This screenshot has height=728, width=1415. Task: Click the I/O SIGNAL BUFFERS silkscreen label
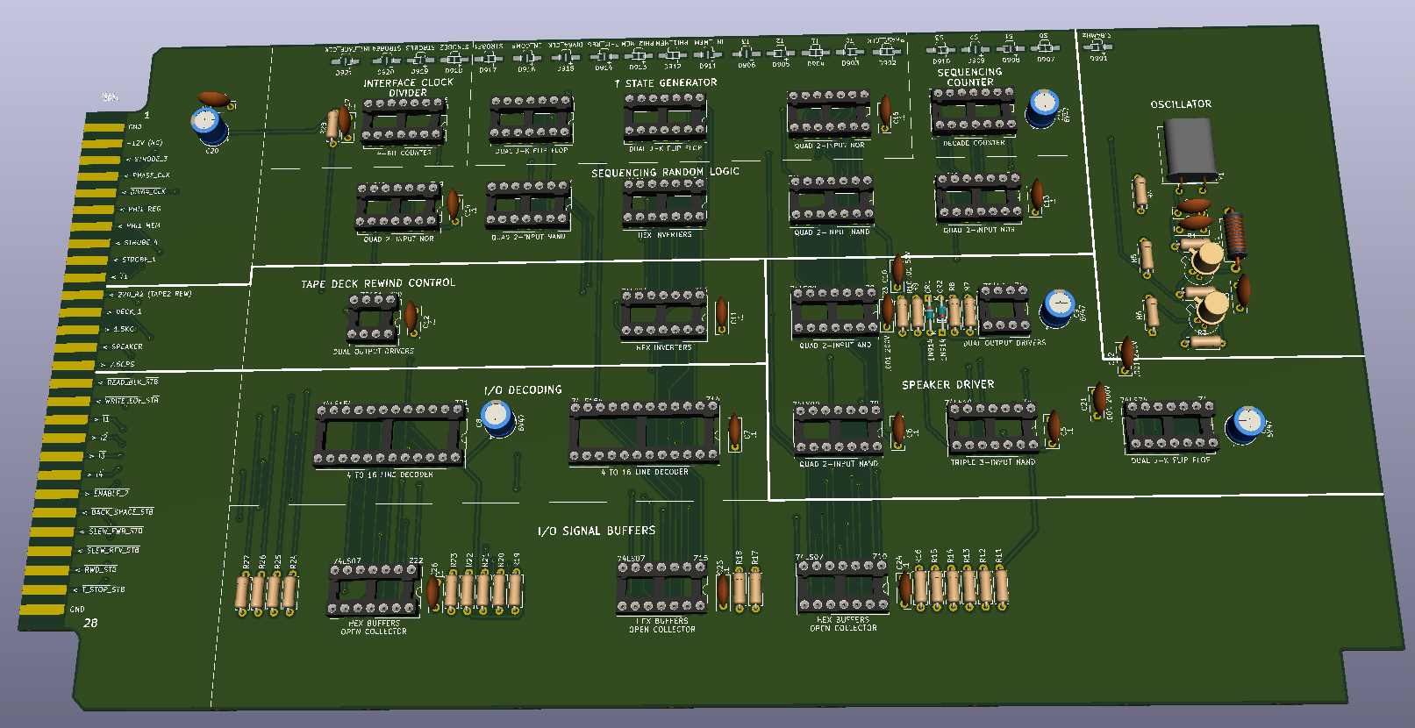(597, 531)
